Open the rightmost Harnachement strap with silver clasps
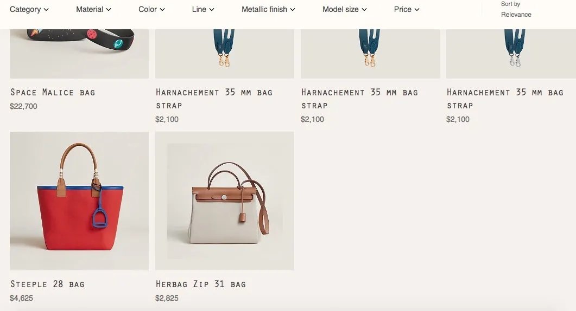Viewport: 576px width, 311px height. [511, 54]
